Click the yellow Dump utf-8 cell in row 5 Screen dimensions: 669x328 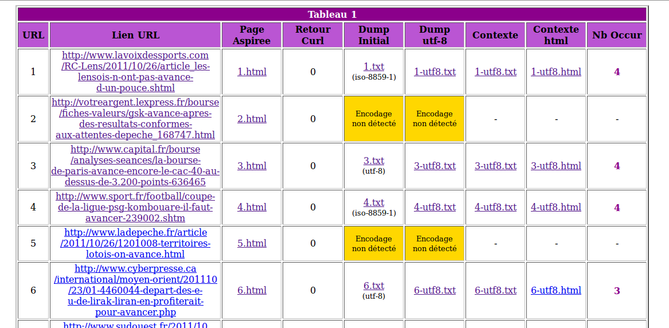435,244
